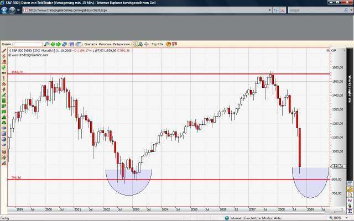Select the ellipse drawing tool

coord(4,128)
